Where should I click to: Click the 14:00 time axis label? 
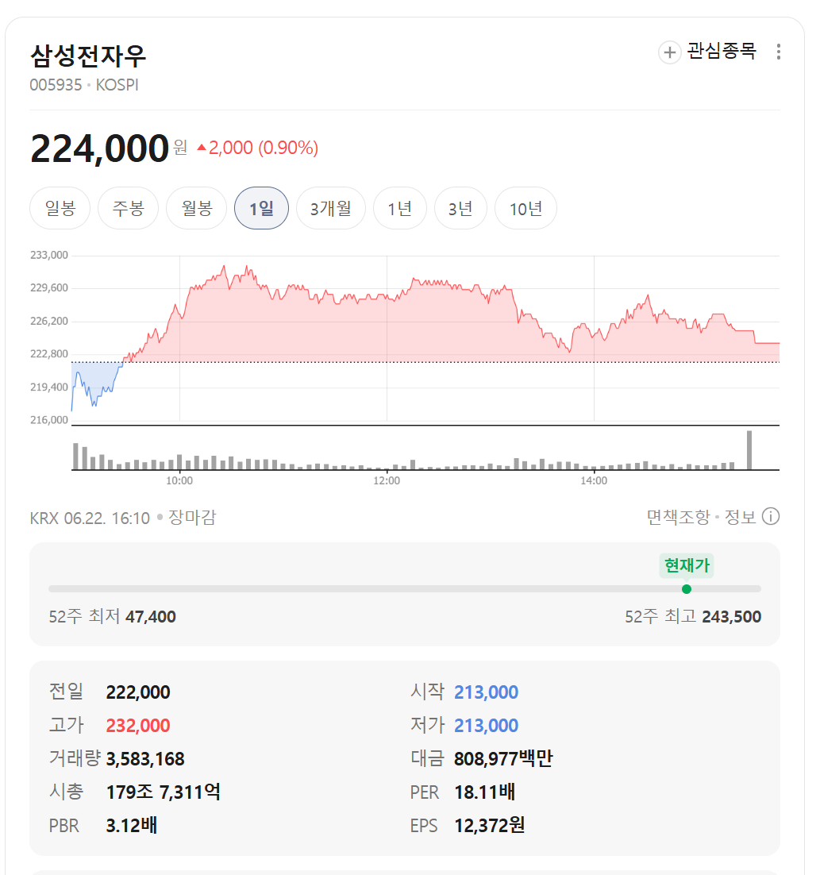point(594,480)
